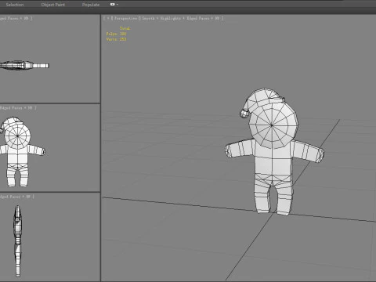376x282 pixels.
Task: Click the Perspective viewport name label
Action: (x=125, y=18)
